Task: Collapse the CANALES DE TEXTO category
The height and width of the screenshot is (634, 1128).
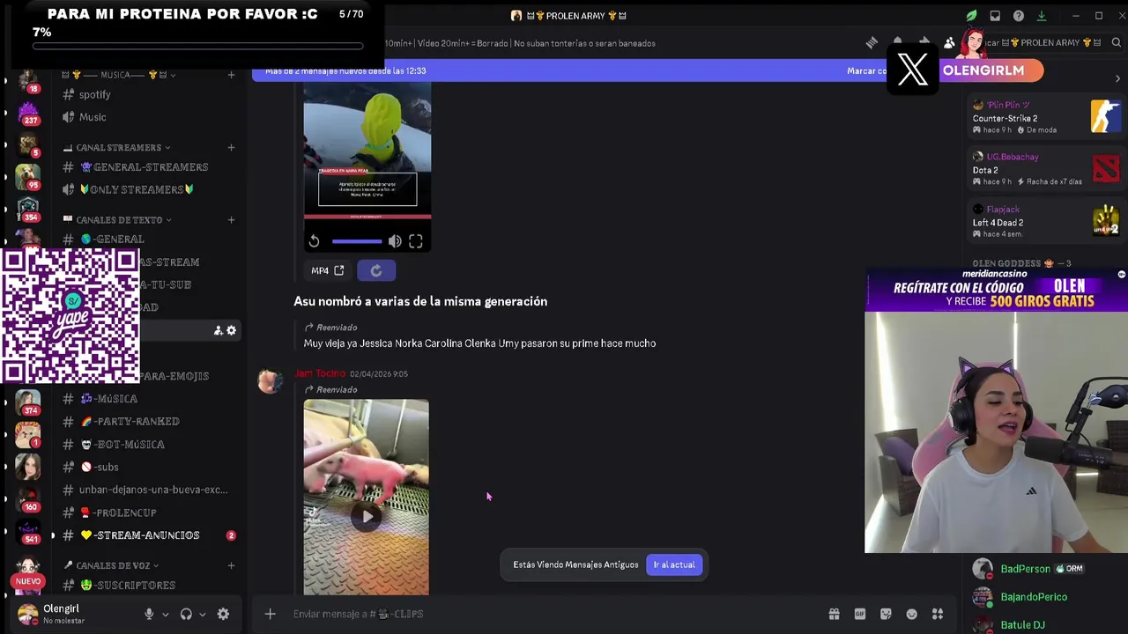Action: [x=118, y=219]
